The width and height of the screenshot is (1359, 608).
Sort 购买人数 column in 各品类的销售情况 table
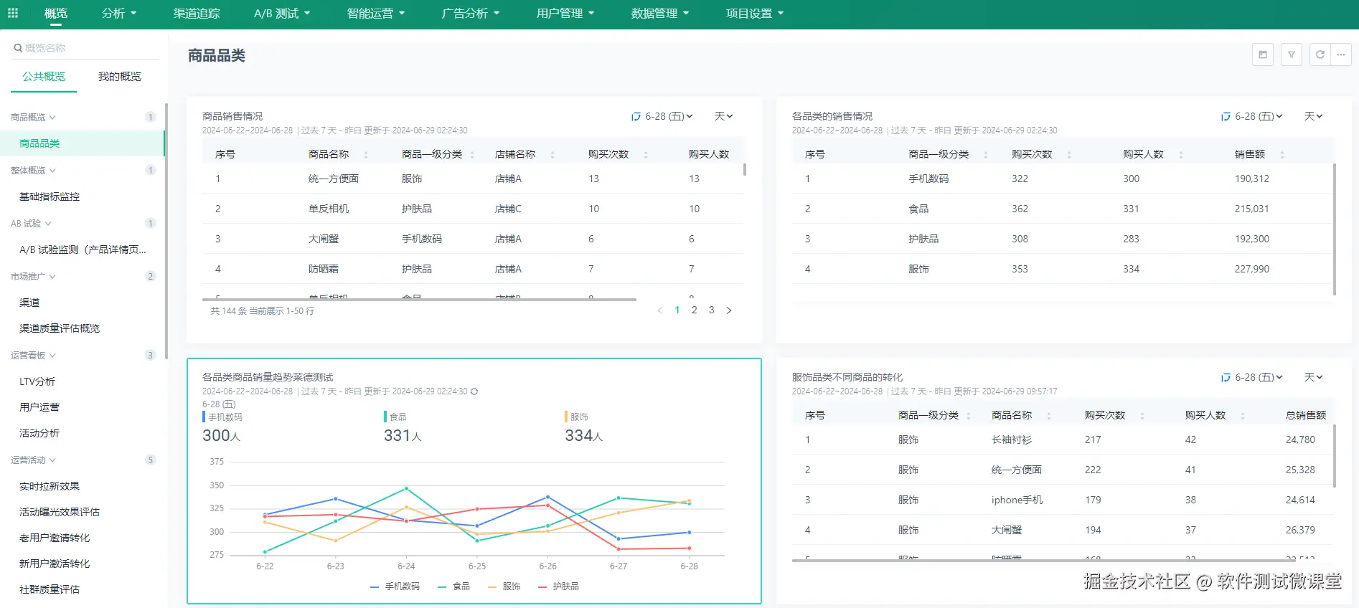[x=1181, y=155]
